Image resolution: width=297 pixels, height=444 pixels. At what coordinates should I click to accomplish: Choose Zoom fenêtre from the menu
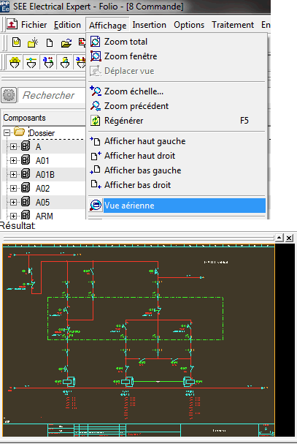177,56
